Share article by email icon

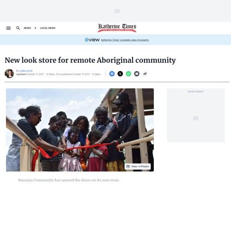point(137,74)
